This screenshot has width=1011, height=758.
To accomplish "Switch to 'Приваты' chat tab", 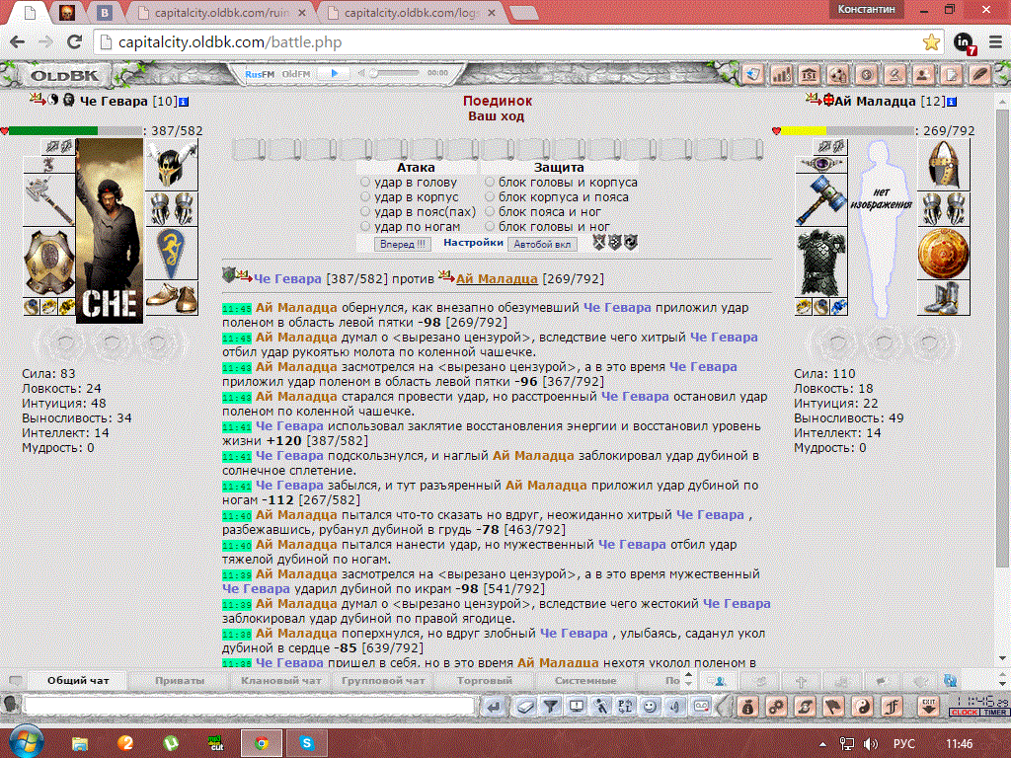I will click(180, 681).
